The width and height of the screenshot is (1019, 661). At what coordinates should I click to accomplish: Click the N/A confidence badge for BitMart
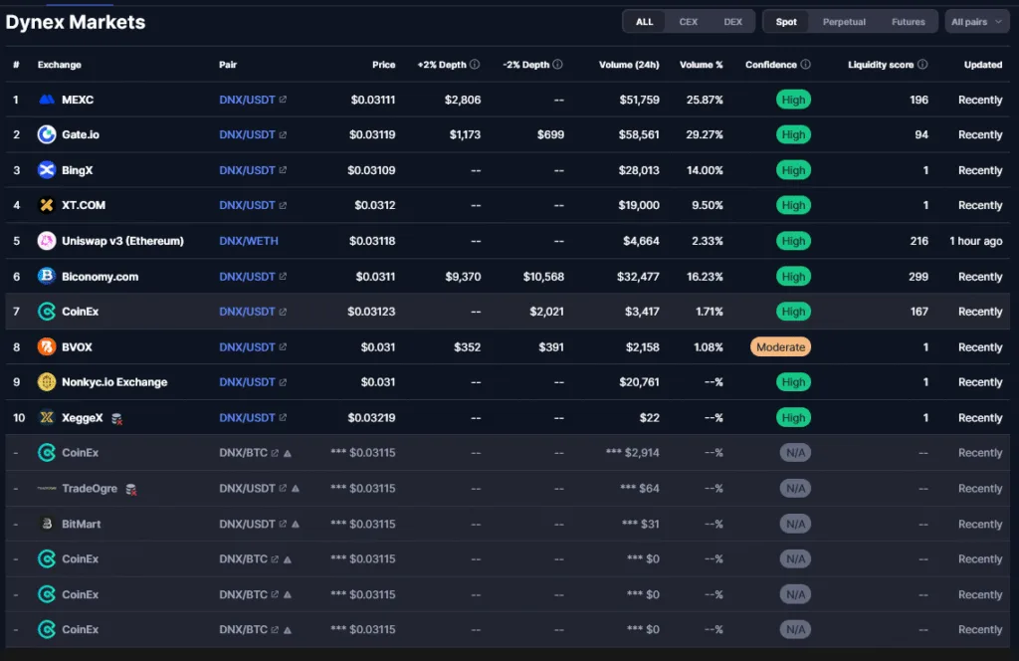[795, 524]
